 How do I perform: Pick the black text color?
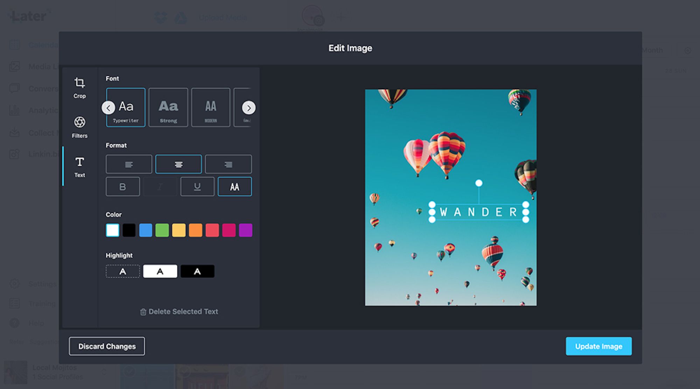[x=129, y=230]
